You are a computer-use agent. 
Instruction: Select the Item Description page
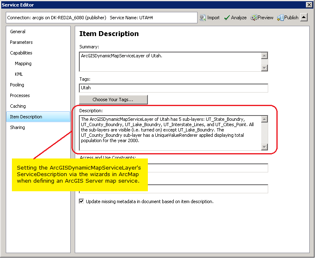pyautogui.click(x=38, y=117)
